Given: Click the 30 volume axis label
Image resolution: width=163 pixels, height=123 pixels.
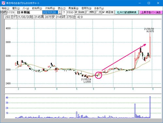Looking at the screenshot, I should pyautogui.click(x=7, y=103).
